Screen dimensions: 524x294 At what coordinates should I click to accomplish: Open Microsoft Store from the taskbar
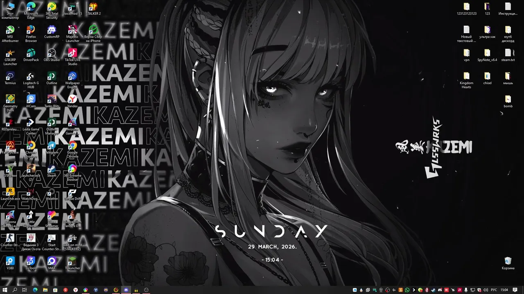point(55,290)
